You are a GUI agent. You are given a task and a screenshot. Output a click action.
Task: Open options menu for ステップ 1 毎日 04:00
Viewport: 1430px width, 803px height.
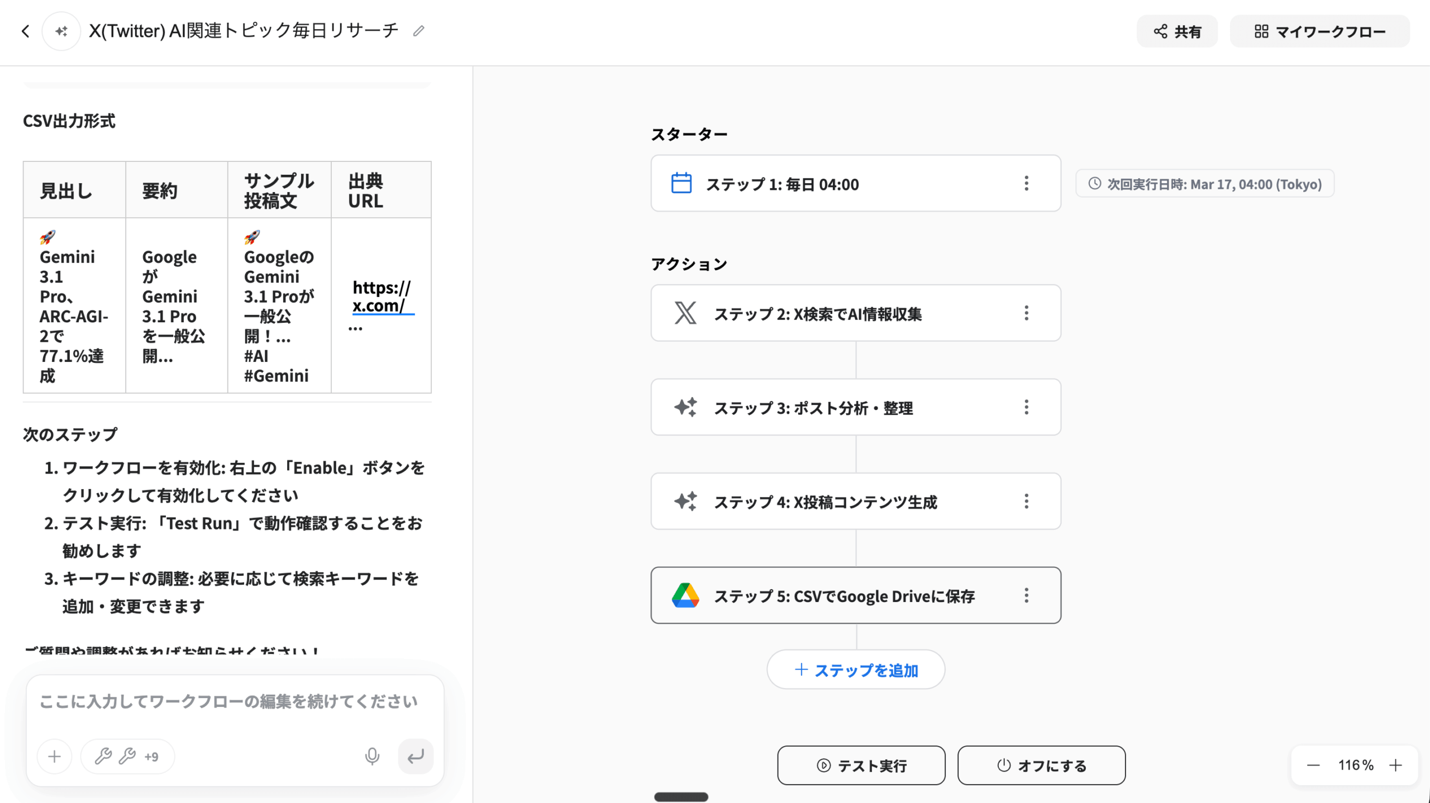[x=1026, y=184]
